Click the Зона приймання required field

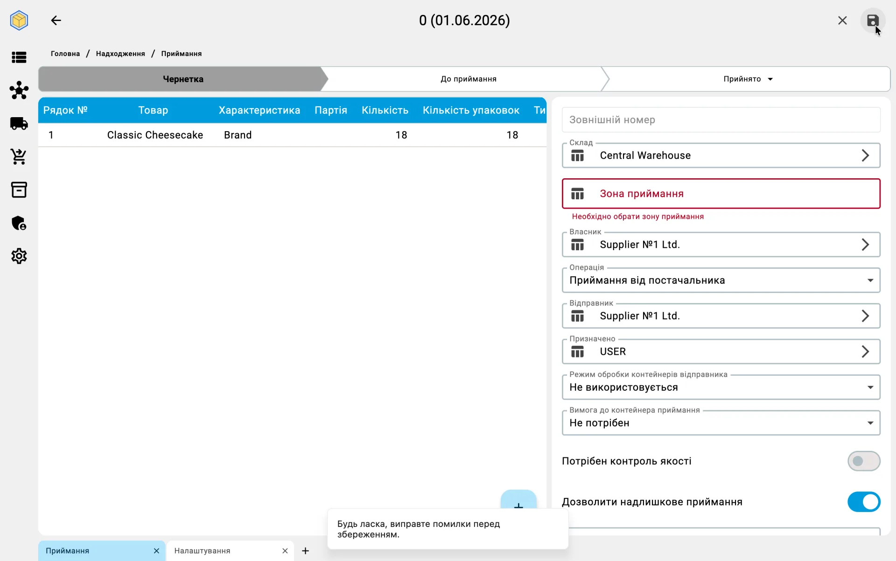click(x=721, y=194)
